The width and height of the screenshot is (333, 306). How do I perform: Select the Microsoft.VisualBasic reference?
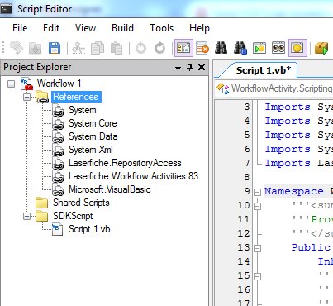110,189
